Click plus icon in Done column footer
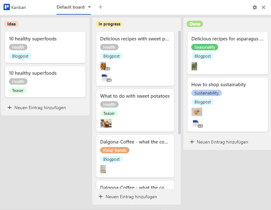Image resolution: width=271 pixels, height=210 pixels. [192, 142]
